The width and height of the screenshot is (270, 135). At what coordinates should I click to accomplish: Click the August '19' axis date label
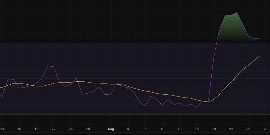(x=214, y=129)
